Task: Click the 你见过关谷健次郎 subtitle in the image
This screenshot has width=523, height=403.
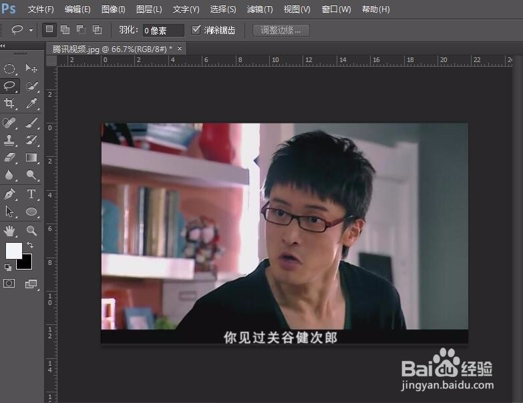Action: tap(281, 338)
